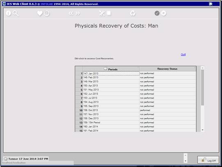The width and height of the screenshot is (222, 167).
Task: Click the Periods column header
Action: pyautogui.click(x=111, y=69)
